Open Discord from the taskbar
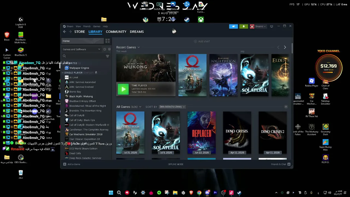350x197 pixels. click(x=207, y=193)
